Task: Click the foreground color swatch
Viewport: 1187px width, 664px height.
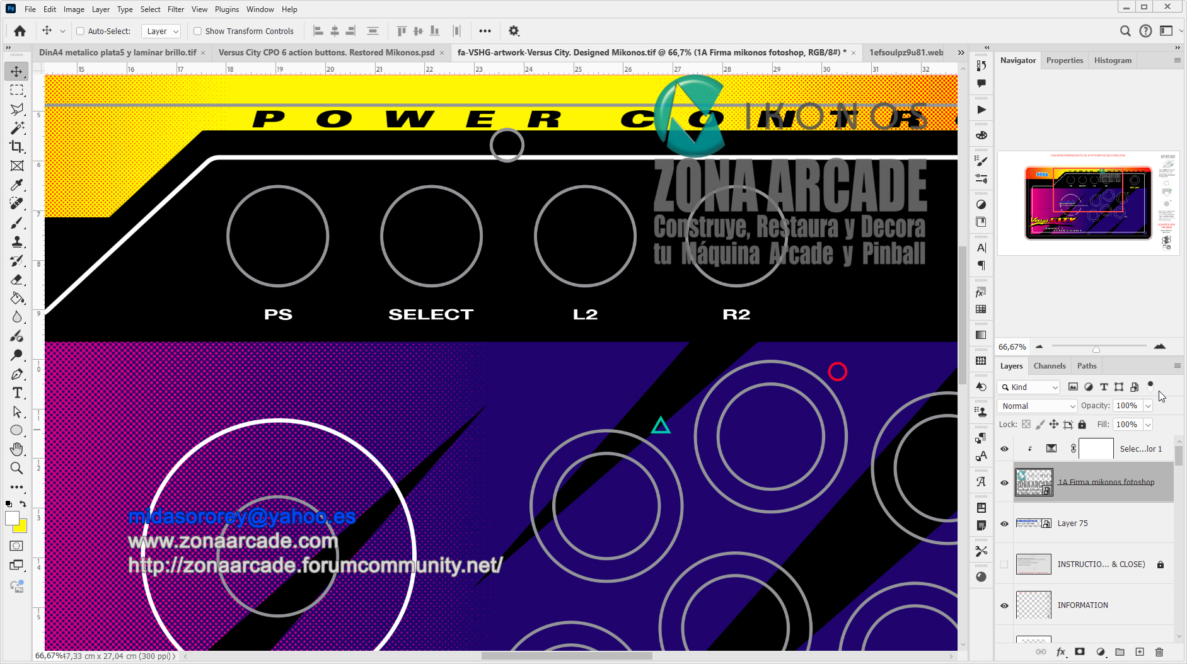Action: coord(12,518)
